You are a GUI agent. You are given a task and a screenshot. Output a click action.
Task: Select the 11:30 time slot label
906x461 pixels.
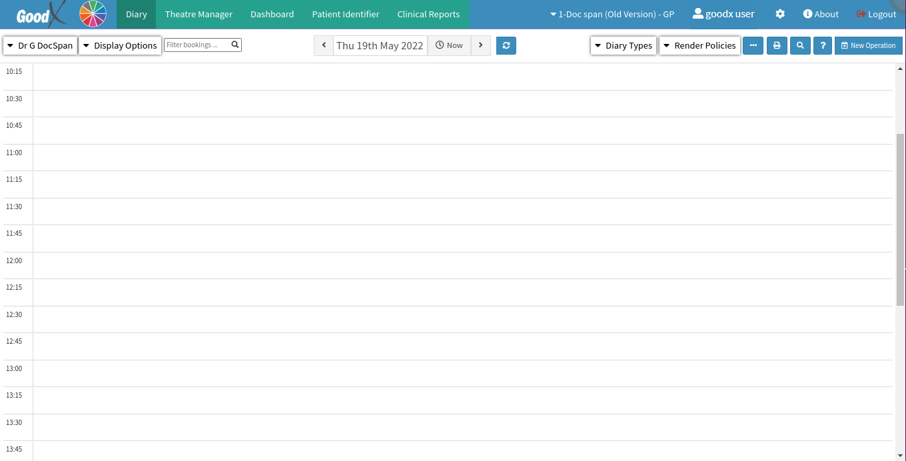click(x=14, y=207)
